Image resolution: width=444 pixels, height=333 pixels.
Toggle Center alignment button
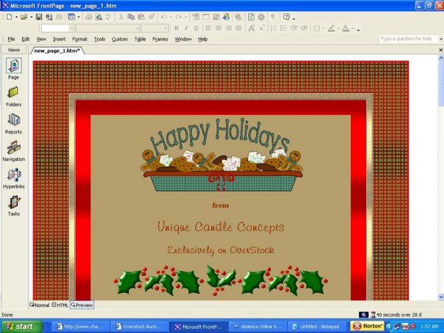pos(218,28)
